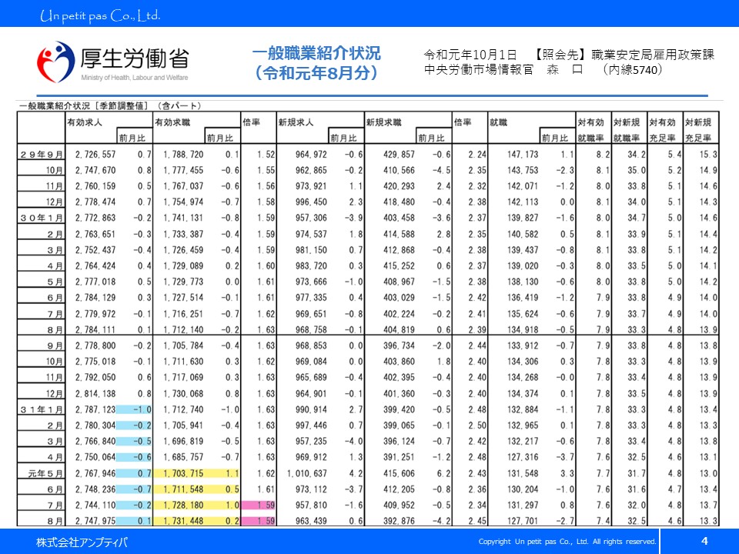This screenshot has width=739, height=554.
Task: Click the value "412,868"
Action: click(x=399, y=250)
